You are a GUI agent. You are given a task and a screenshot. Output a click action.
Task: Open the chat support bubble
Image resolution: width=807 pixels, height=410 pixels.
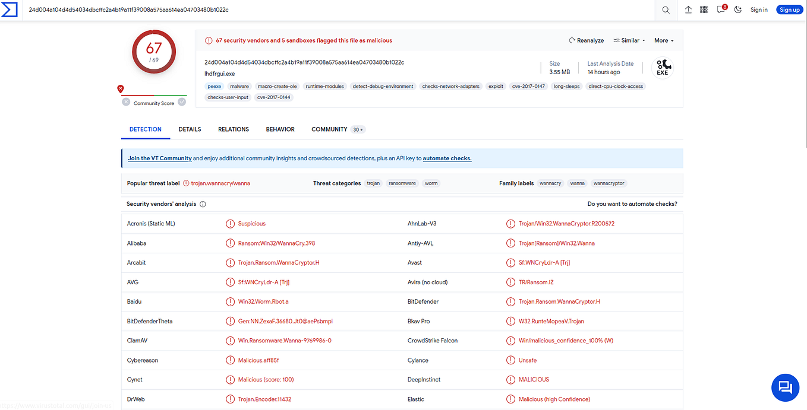[x=785, y=387]
